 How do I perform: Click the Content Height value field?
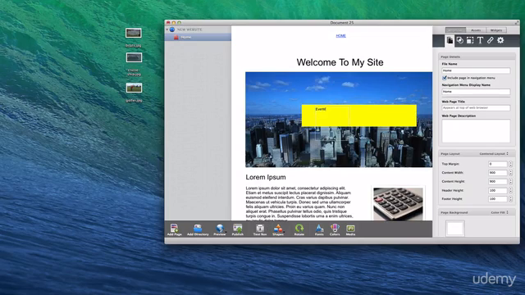pyautogui.click(x=498, y=181)
